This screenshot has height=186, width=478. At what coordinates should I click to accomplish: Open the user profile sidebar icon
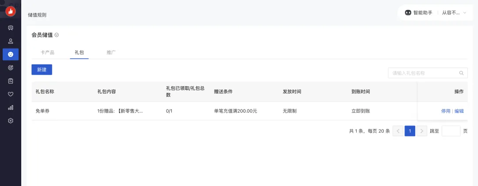(x=11, y=41)
